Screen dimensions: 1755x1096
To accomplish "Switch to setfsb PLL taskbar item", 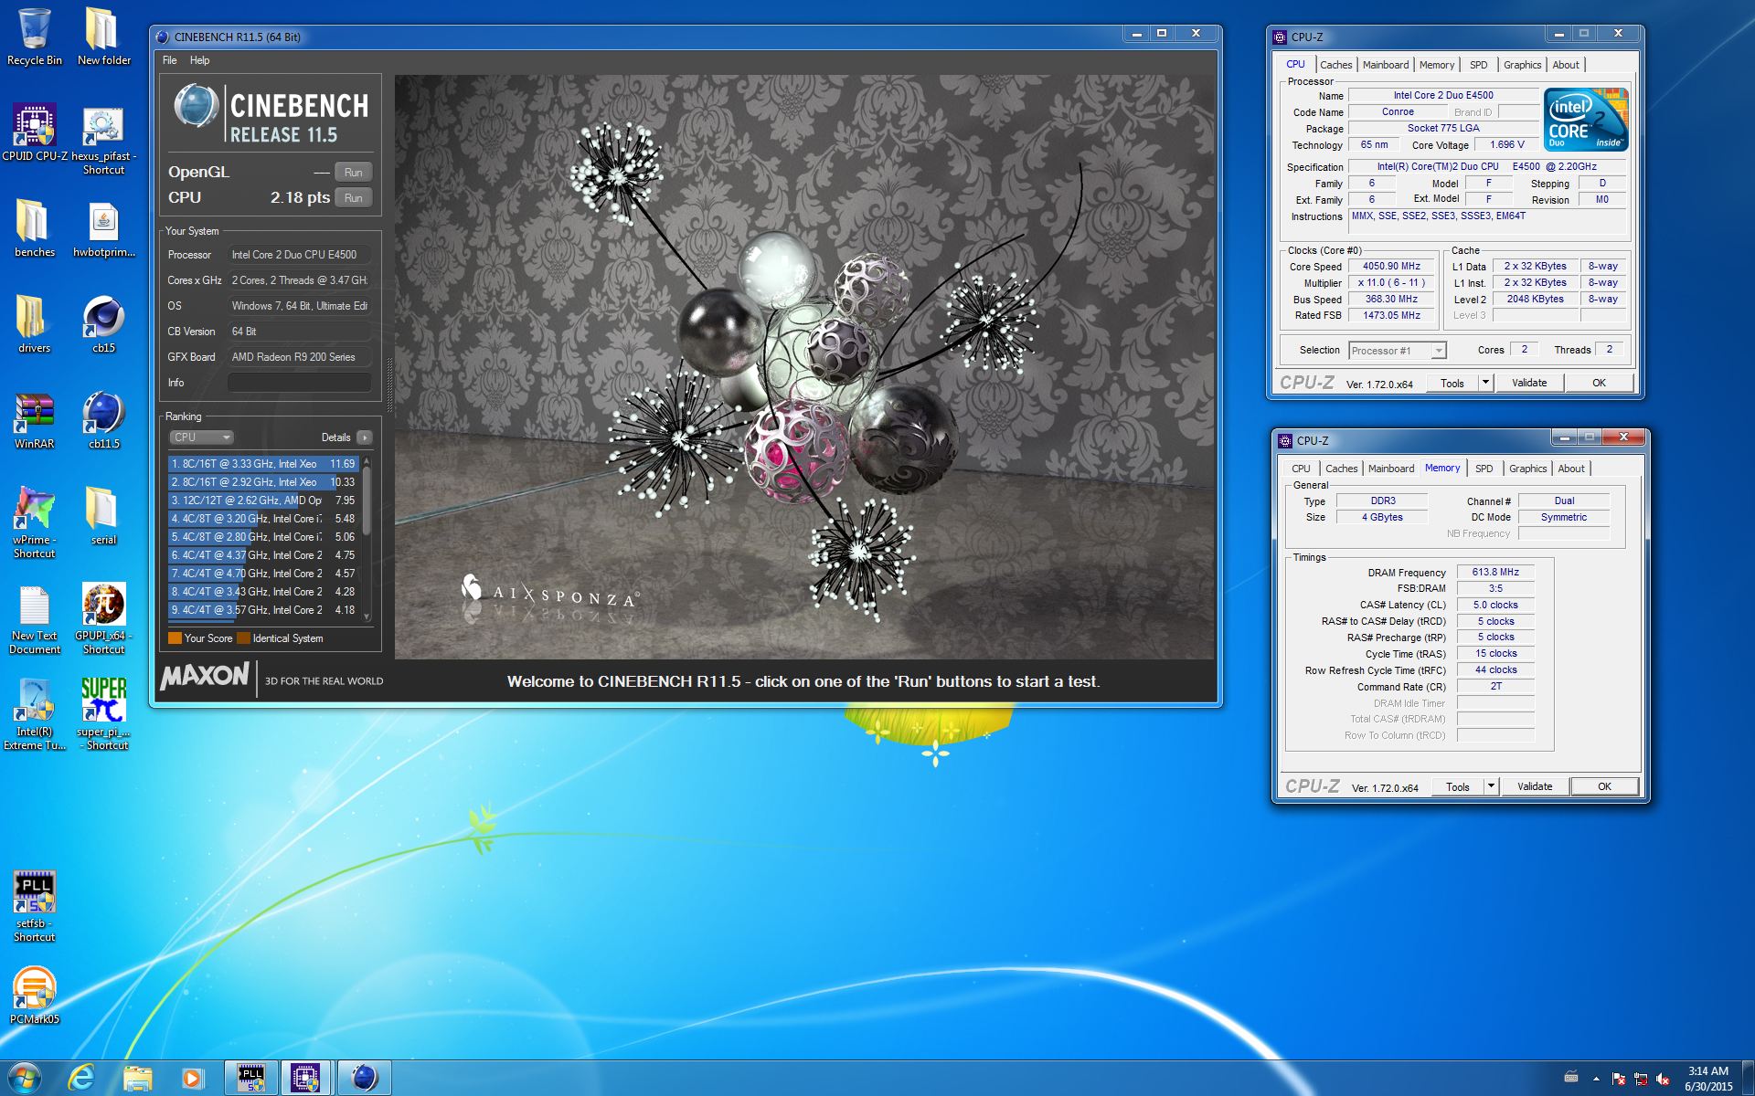I will point(251,1078).
